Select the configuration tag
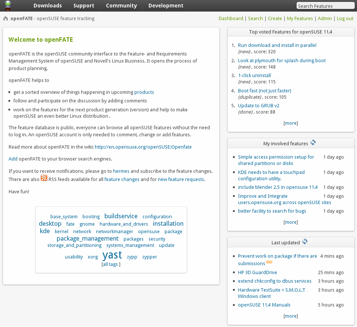The image size is (357, 327). 157,216
